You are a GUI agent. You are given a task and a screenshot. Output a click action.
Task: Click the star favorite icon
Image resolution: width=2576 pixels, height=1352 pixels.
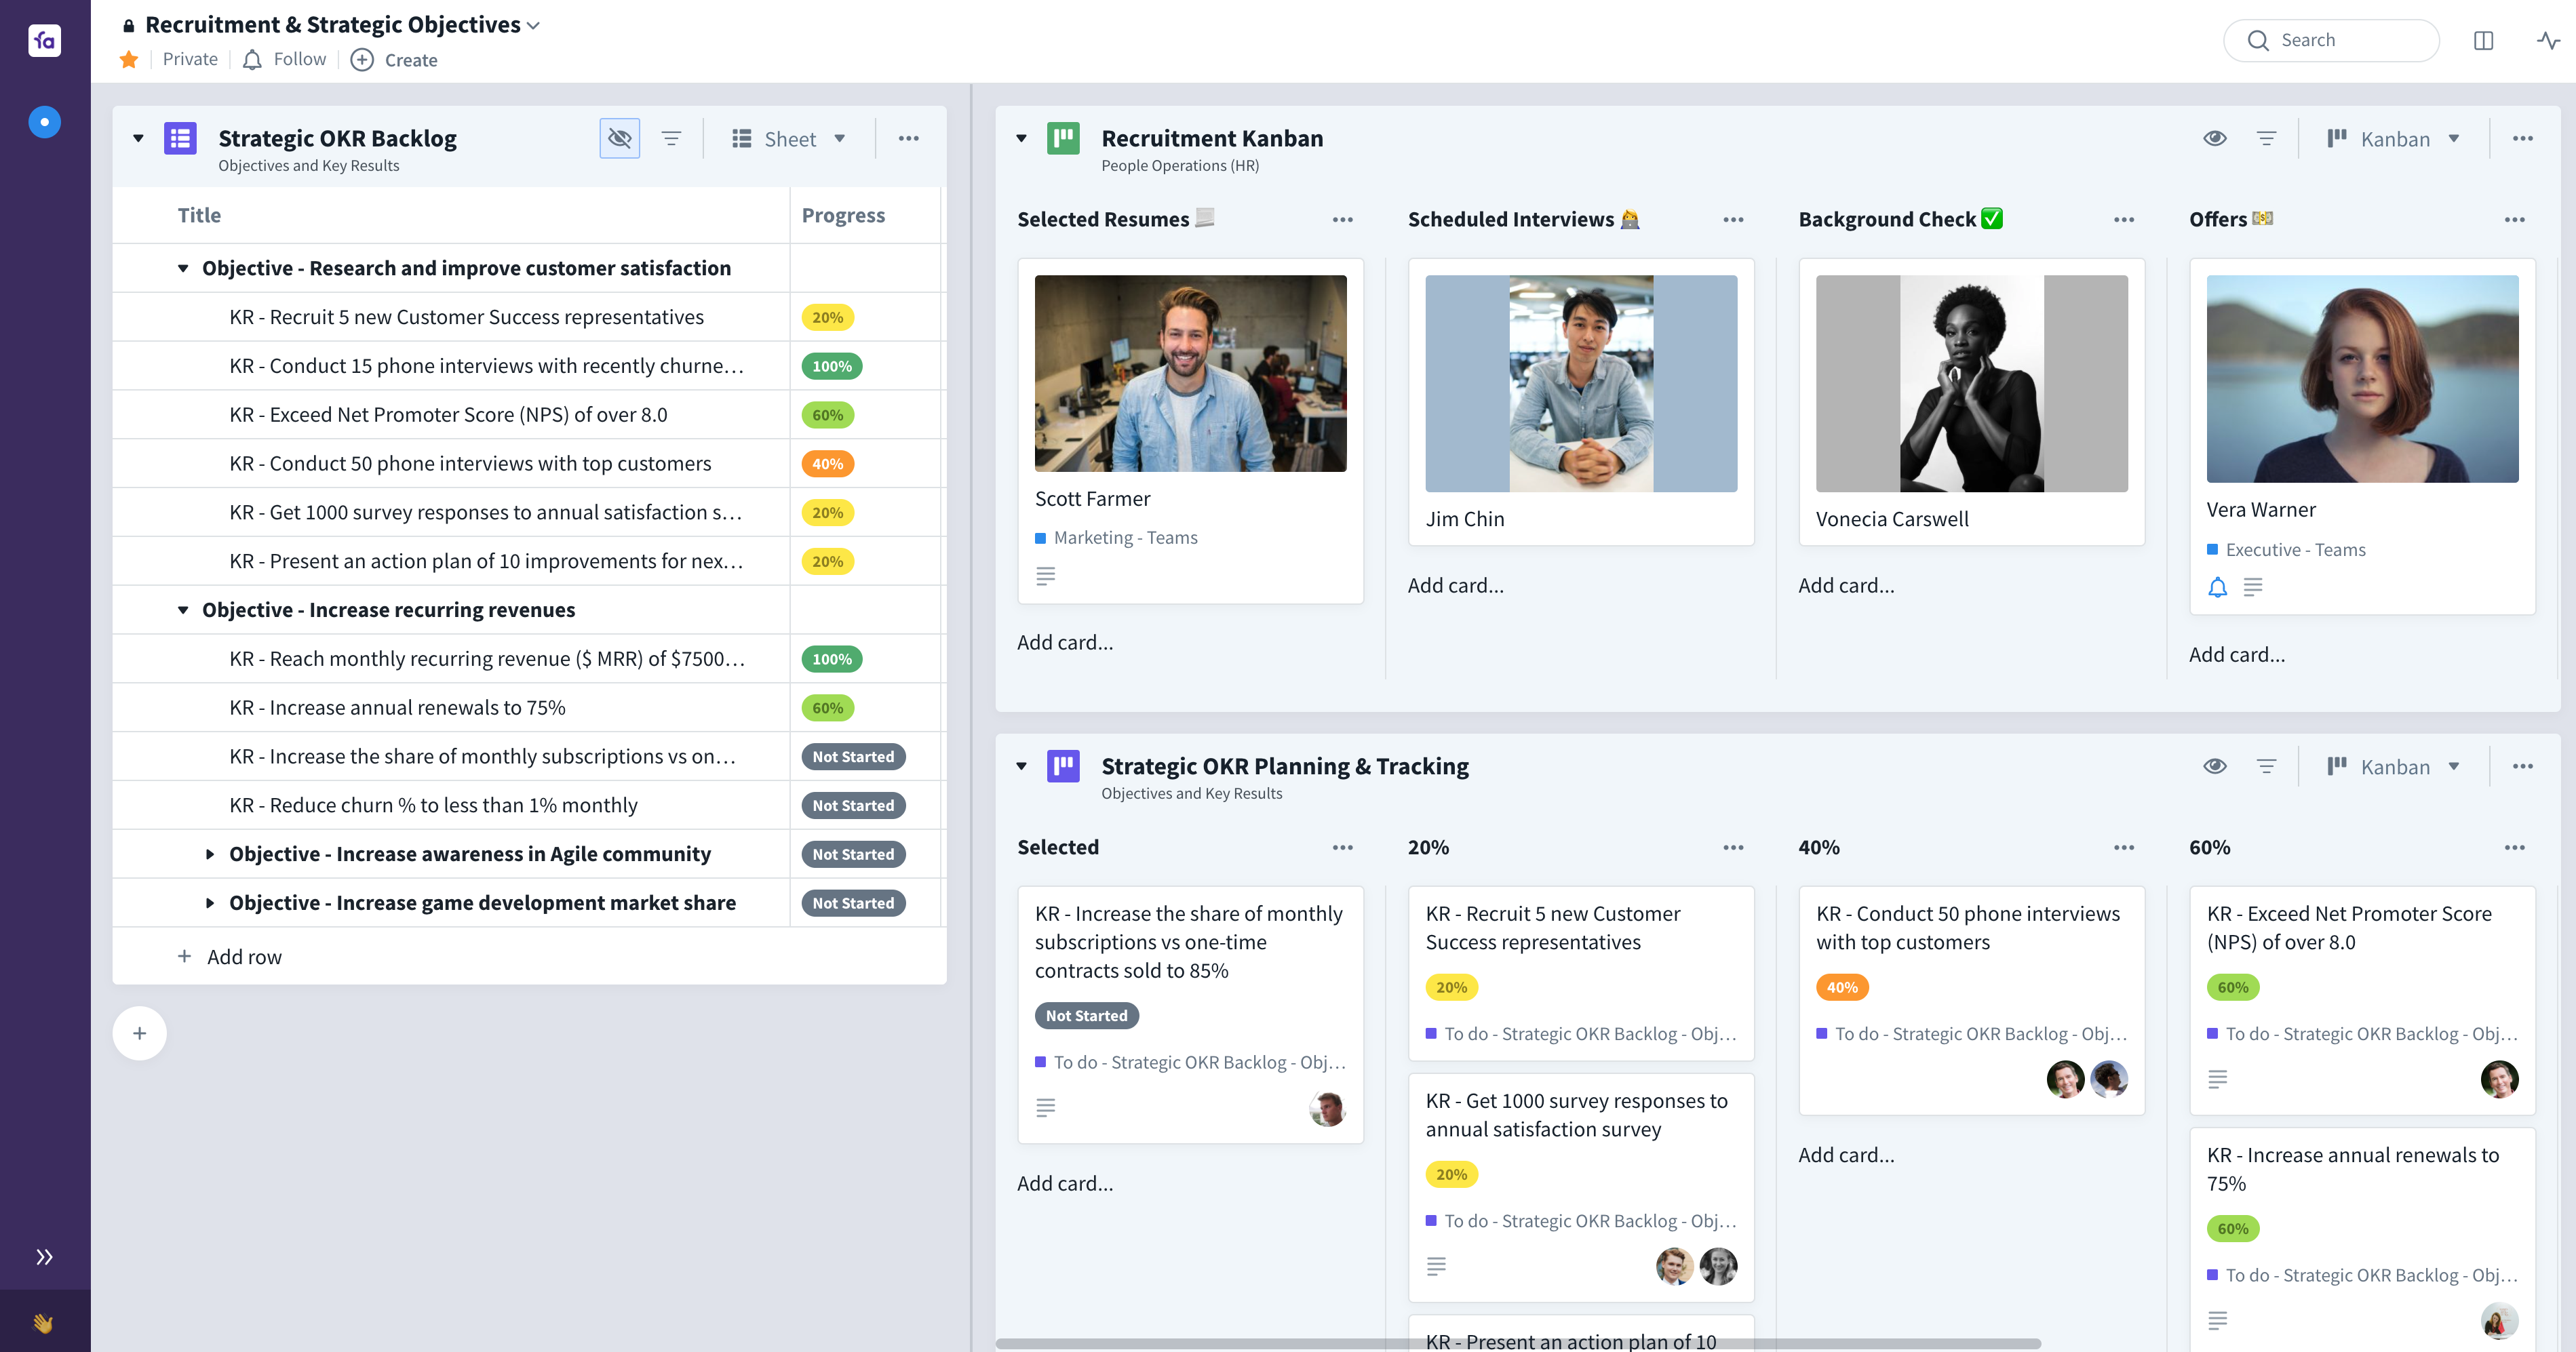tap(128, 60)
